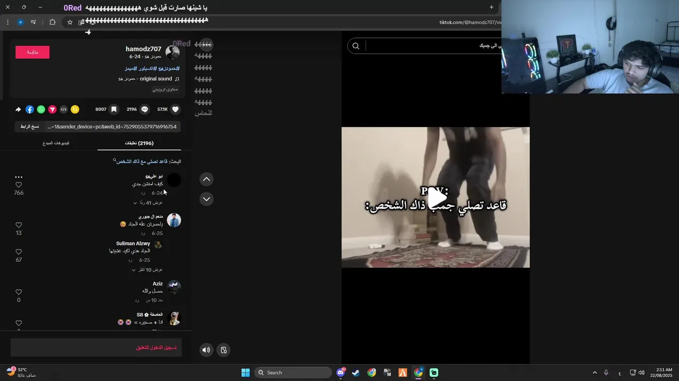Like the comment with 766 likes
The width and height of the screenshot is (679, 381).
tap(19, 185)
